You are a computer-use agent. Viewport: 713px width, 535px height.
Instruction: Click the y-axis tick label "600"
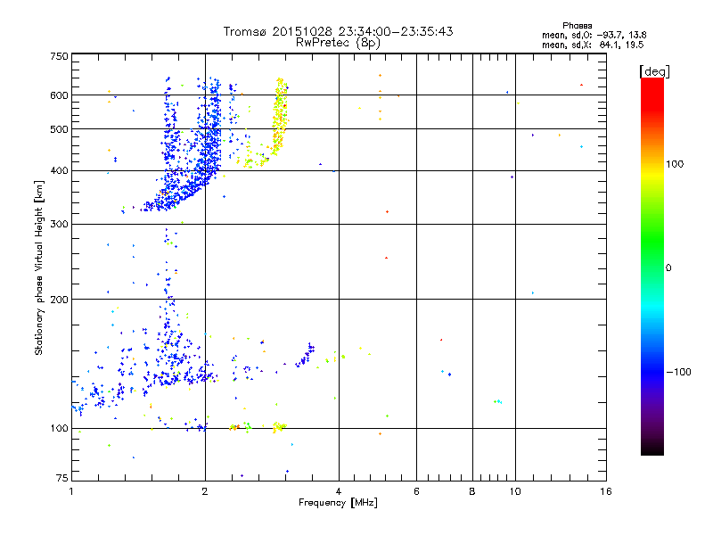pos(59,95)
